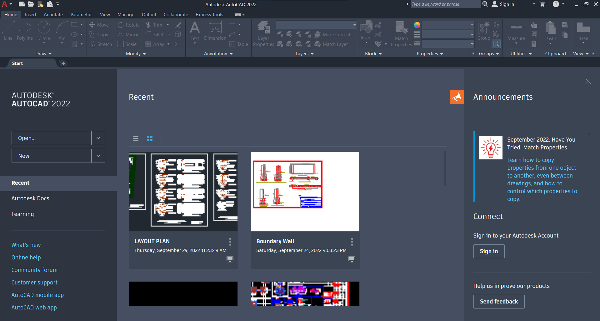
Task: Expand the New button dropdown arrow
Action: 98,156
